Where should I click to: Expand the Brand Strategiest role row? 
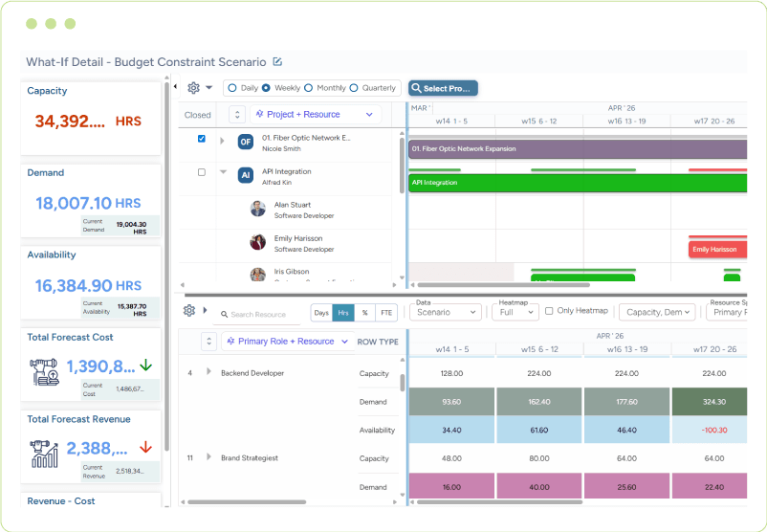(208, 456)
